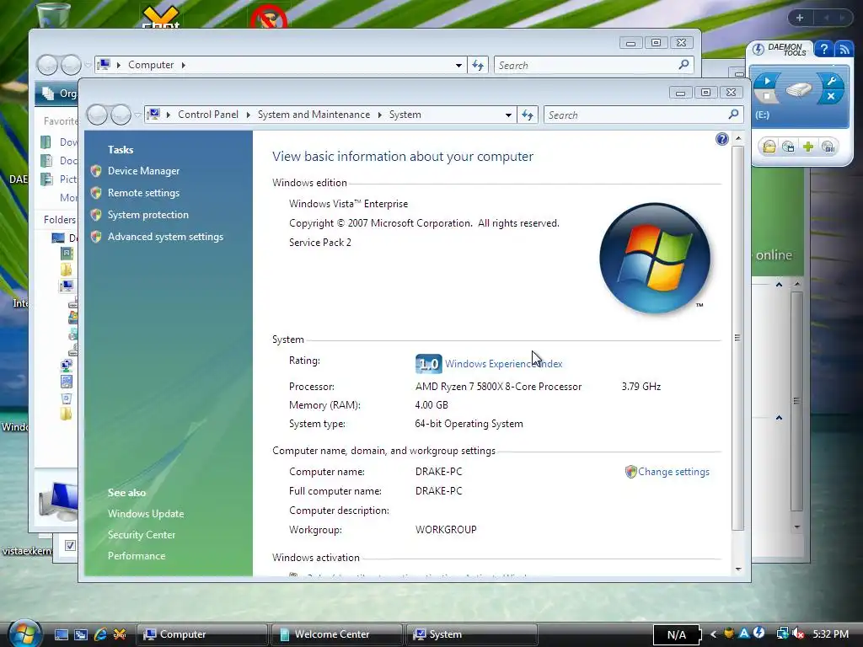
Task: Click DAEMON Tools disc statistics icon
Action: click(x=828, y=147)
